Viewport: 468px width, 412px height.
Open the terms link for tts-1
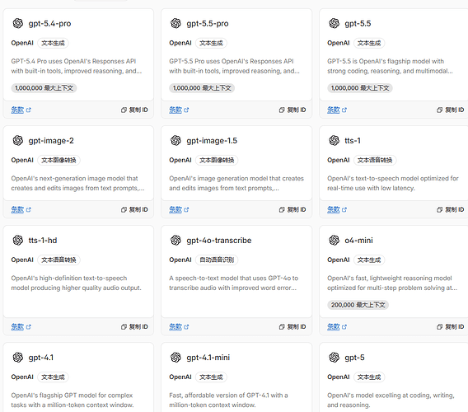[337, 209]
